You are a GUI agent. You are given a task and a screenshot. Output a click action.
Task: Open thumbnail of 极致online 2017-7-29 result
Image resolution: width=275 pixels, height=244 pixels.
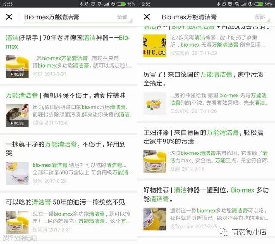[x=155, y=219]
